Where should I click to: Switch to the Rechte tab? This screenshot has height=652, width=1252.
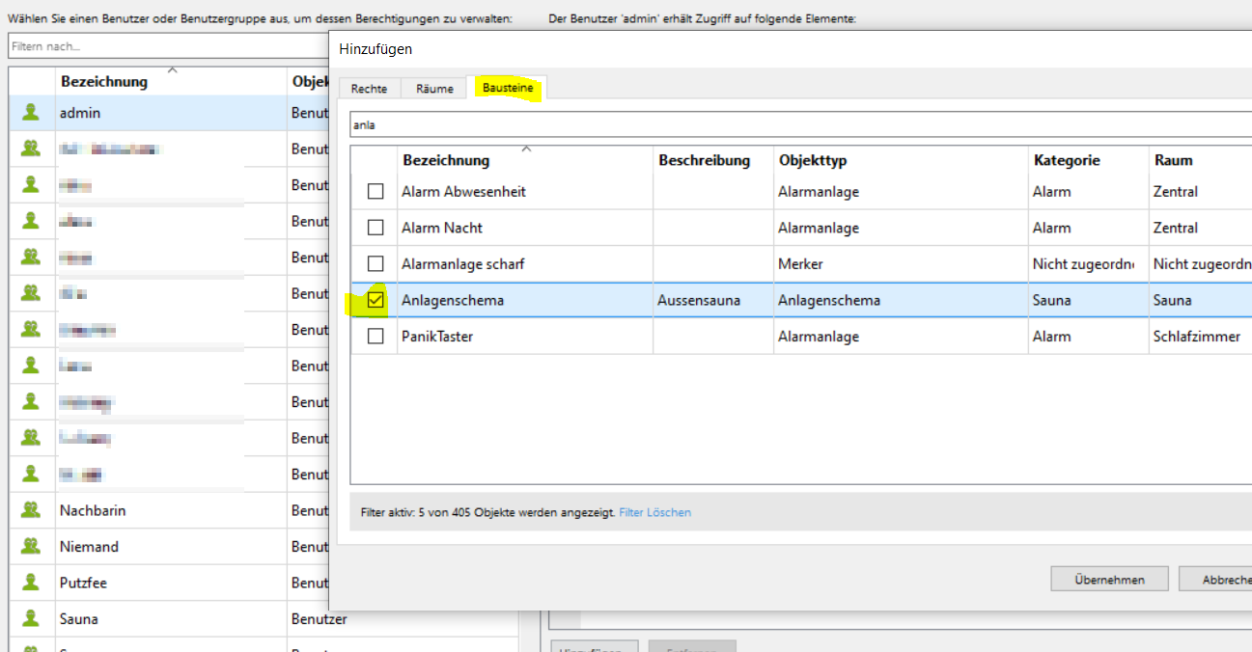[369, 89]
